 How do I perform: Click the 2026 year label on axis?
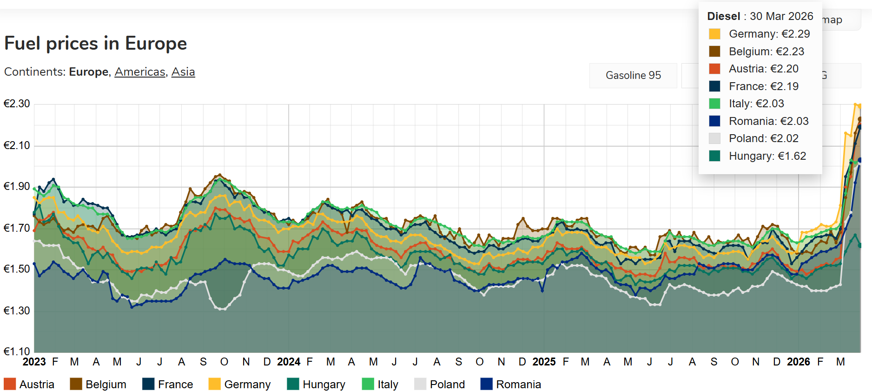point(798,362)
